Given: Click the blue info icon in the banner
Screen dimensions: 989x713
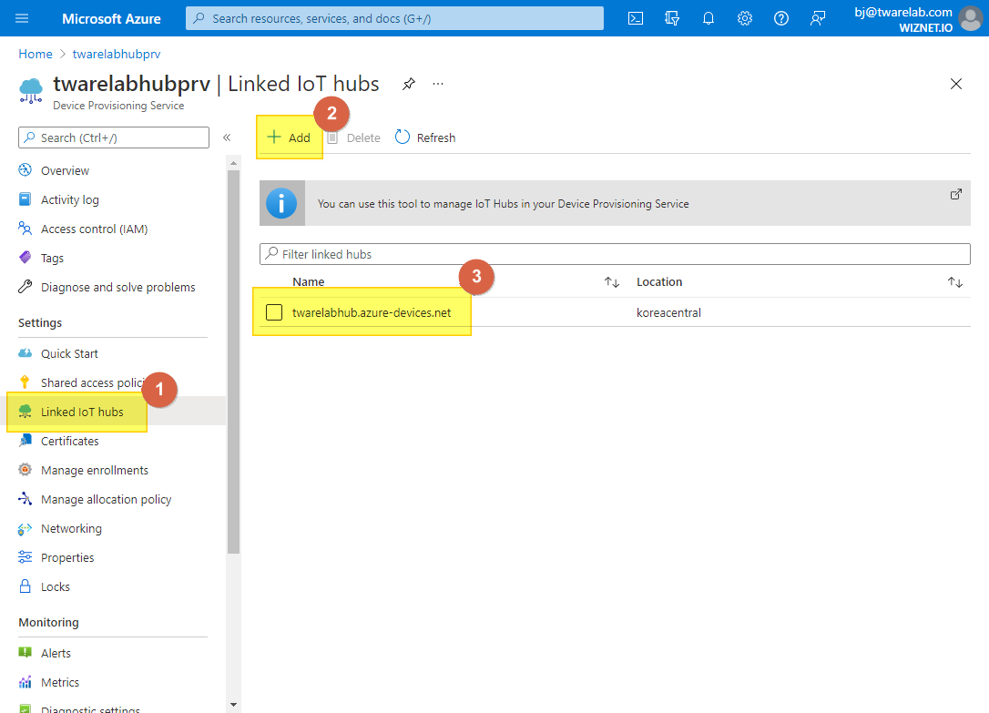Looking at the screenshot, I should click(x=281, y=204).
